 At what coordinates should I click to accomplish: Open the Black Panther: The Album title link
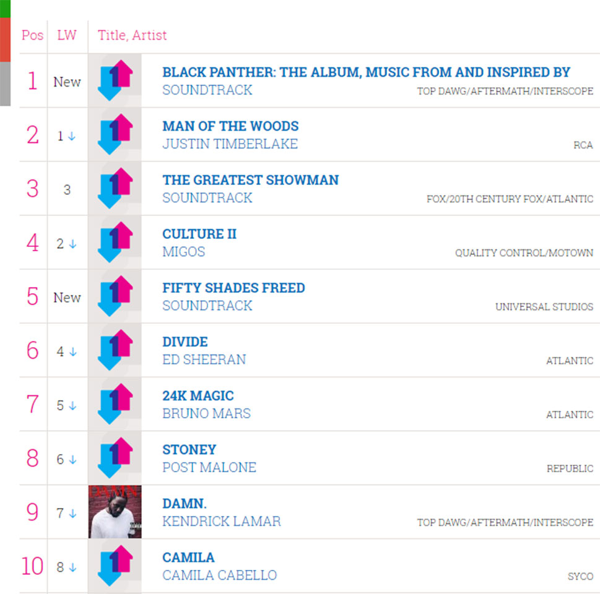366,72
